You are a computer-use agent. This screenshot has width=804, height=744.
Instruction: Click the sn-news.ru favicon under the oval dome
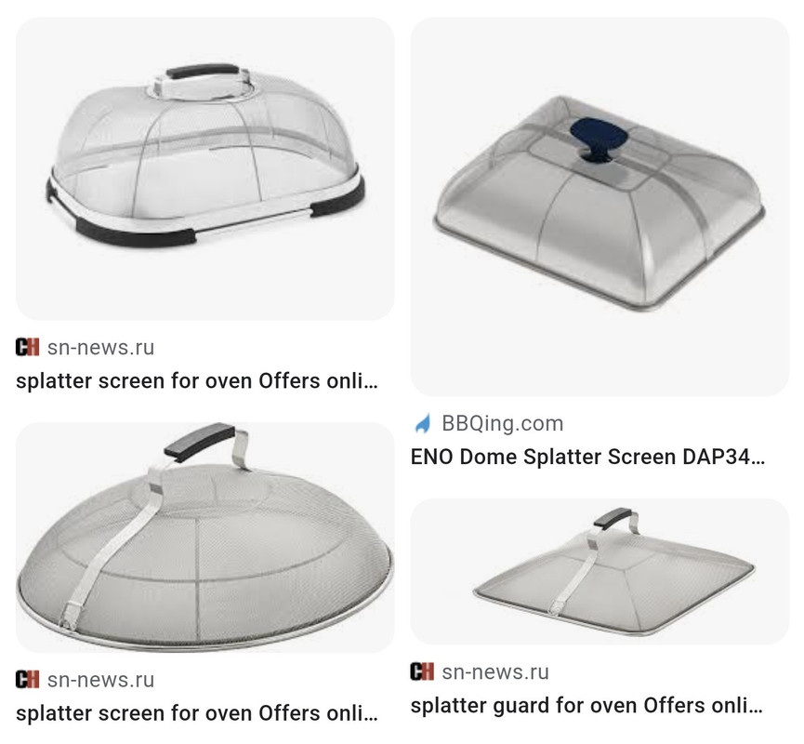point(27,348)
